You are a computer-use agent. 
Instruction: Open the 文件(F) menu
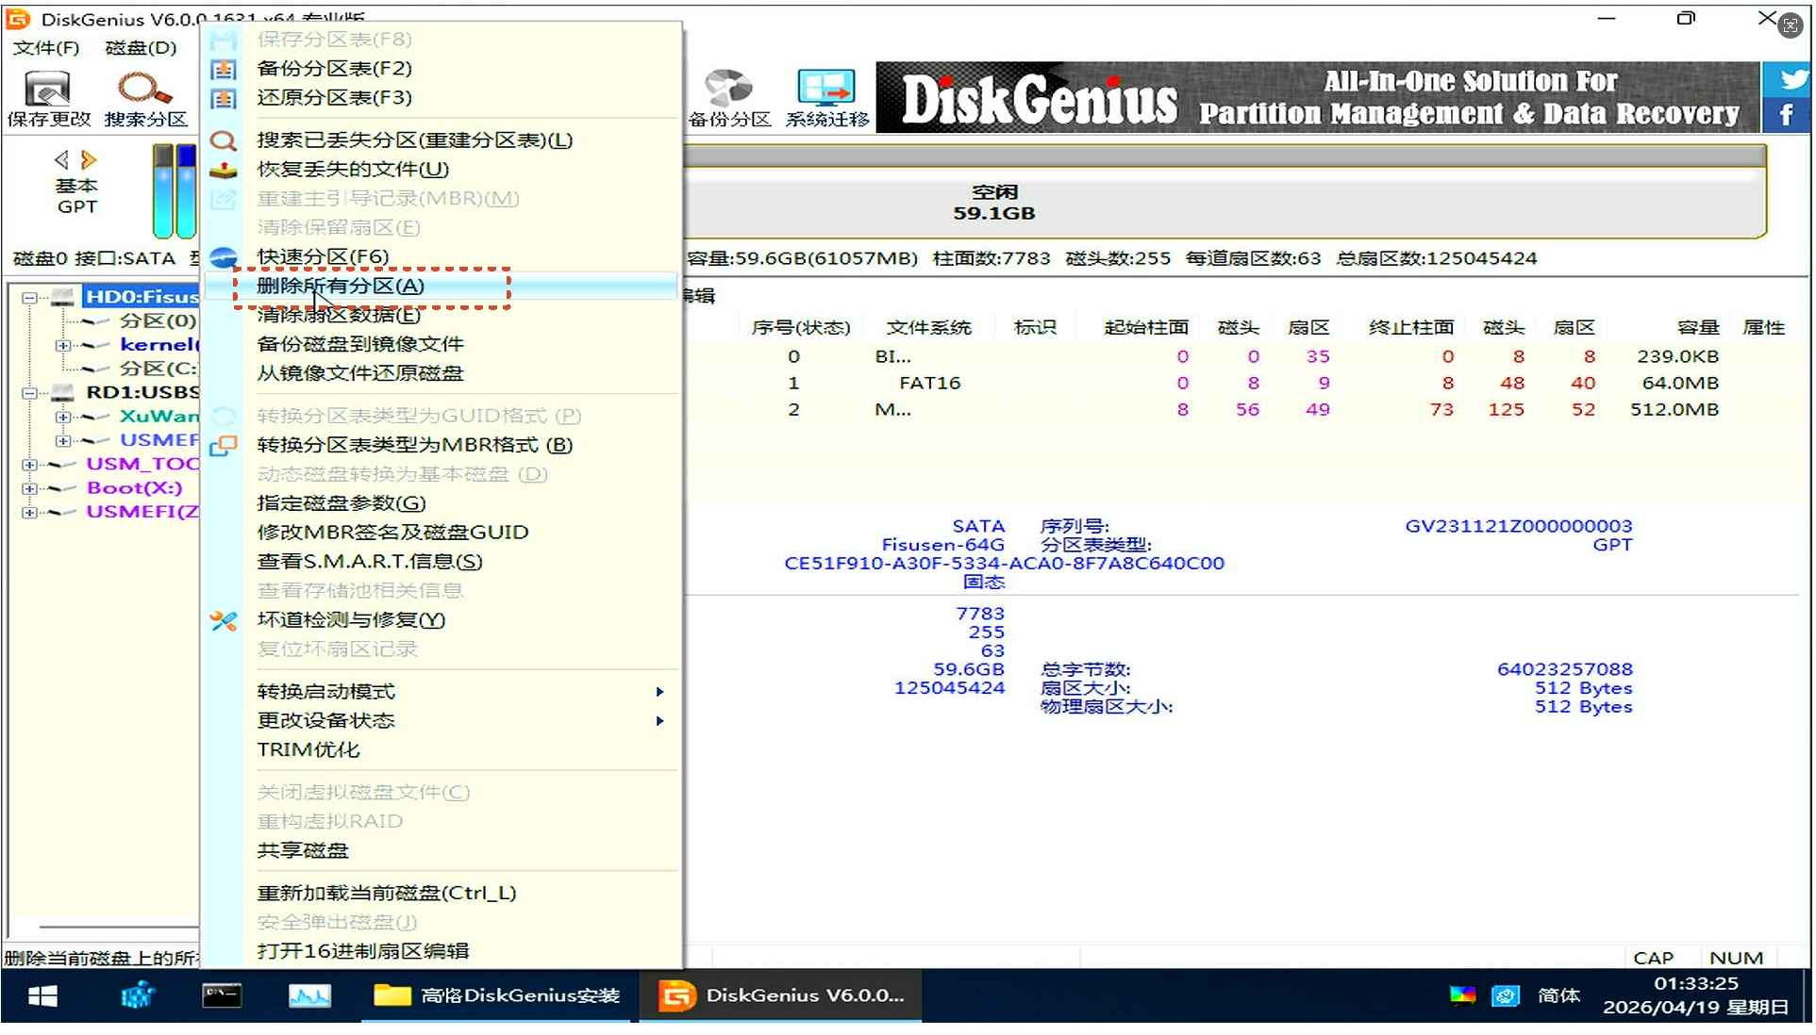[45, 47]
